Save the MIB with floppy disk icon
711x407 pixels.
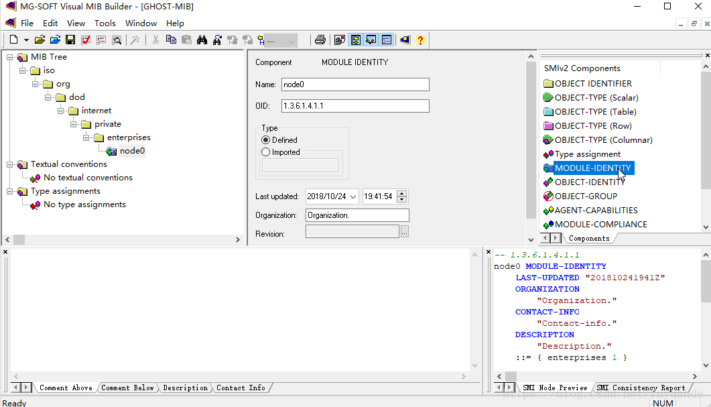coord(70,40)
